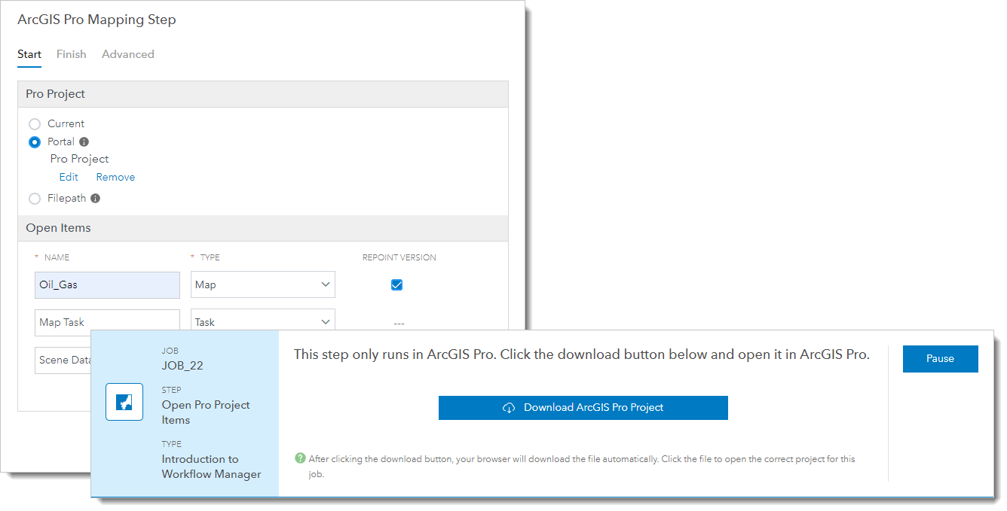This screenshot has width=1007, height=511.
Task: Enable Repoint Version for the Oil_Gas map
Action: (x=396, y=284)
